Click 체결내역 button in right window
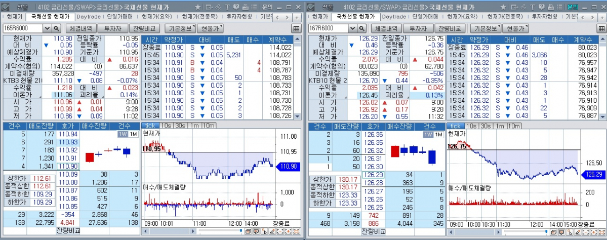607x240 pixels. (386, 28)
